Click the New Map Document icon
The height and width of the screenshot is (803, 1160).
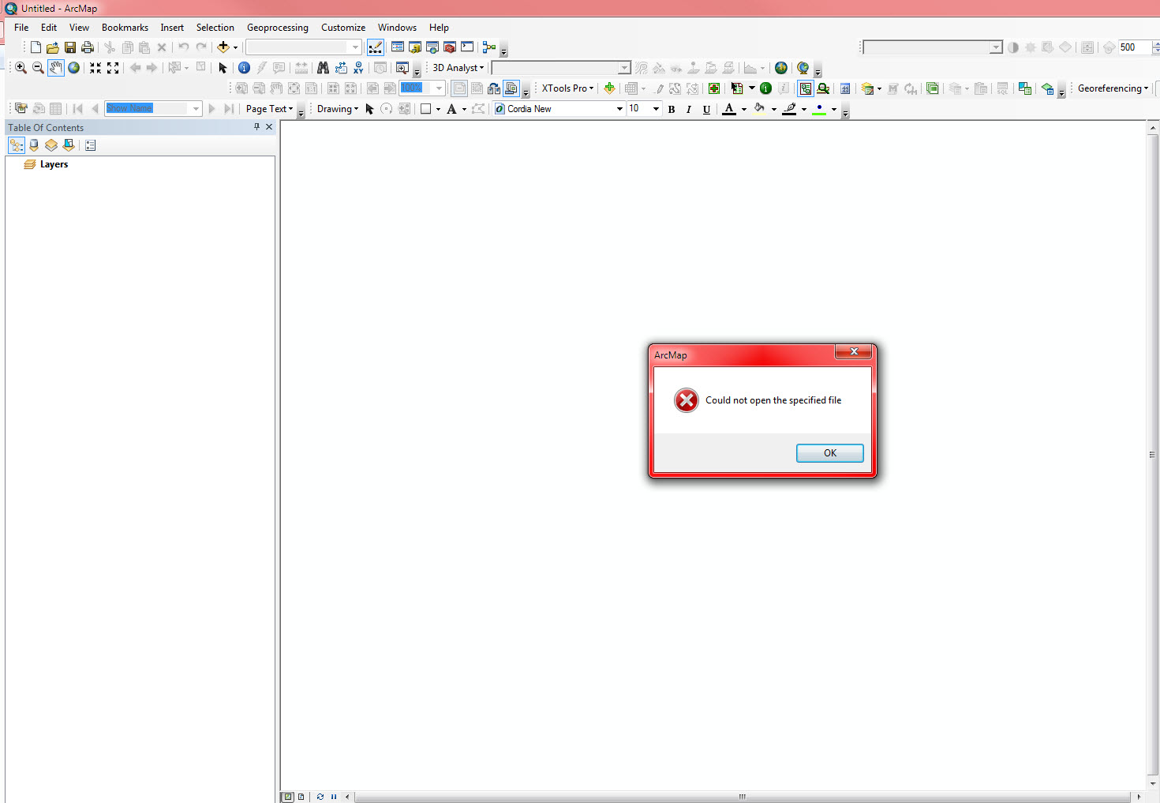tap(36, 47)
